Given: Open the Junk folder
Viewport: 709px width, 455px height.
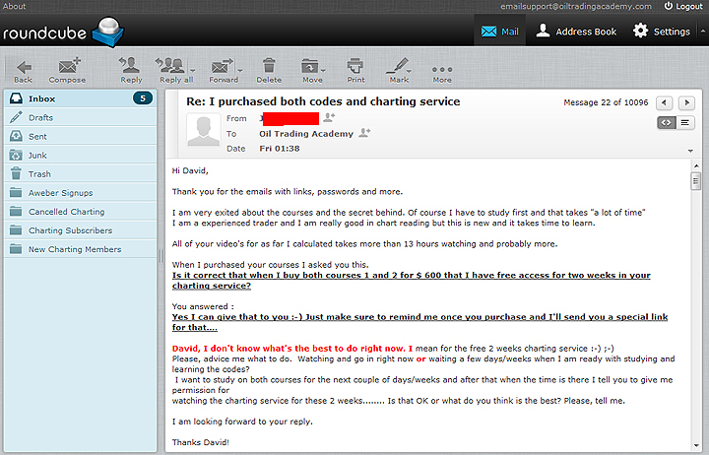Looking at the screenshot, I should (x=81, y=156).
